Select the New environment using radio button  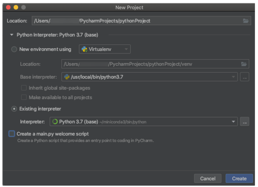click(14, 49)
